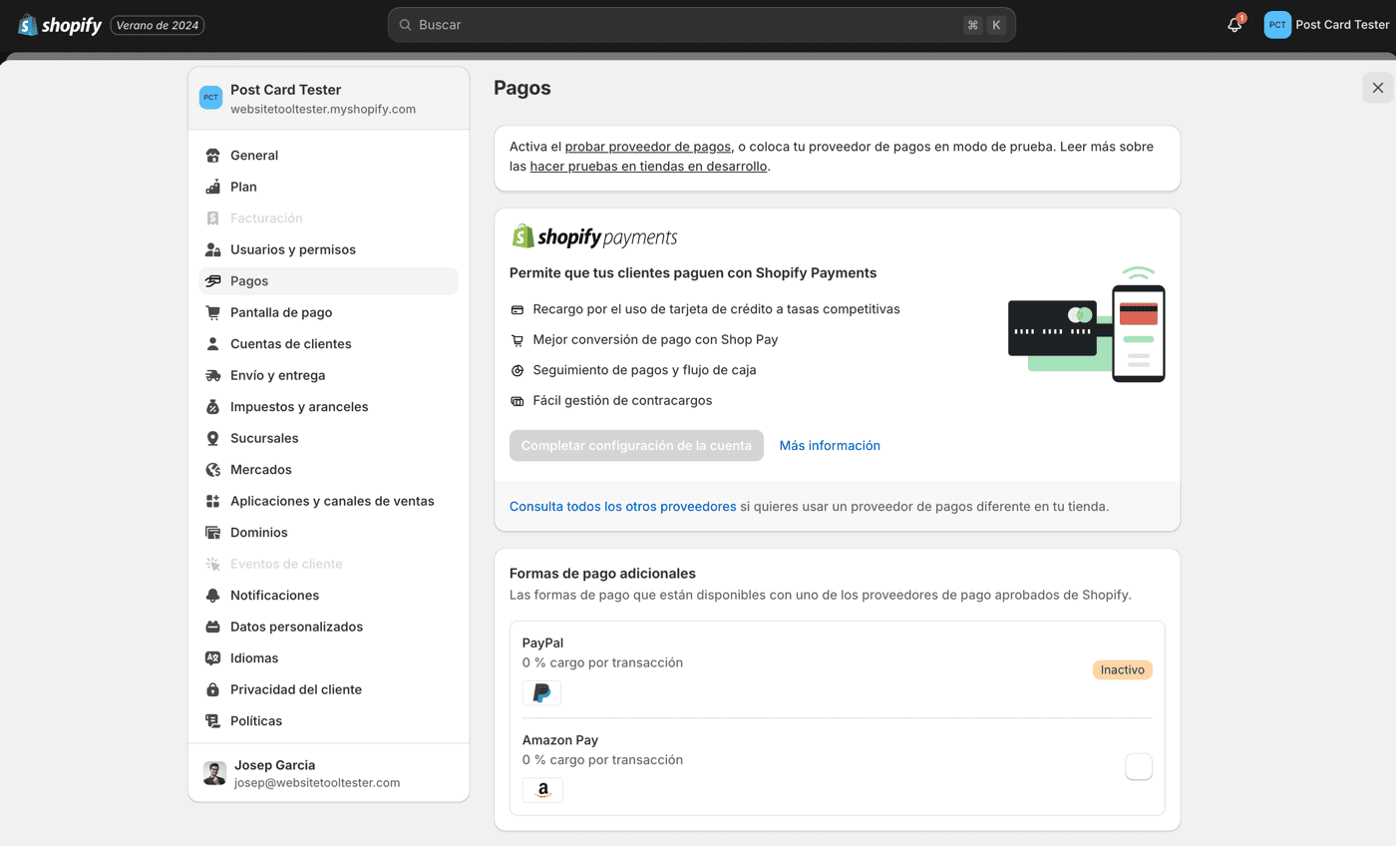Open Dominios settings
Screen dimensions: 1396x846
pos(328,533)
